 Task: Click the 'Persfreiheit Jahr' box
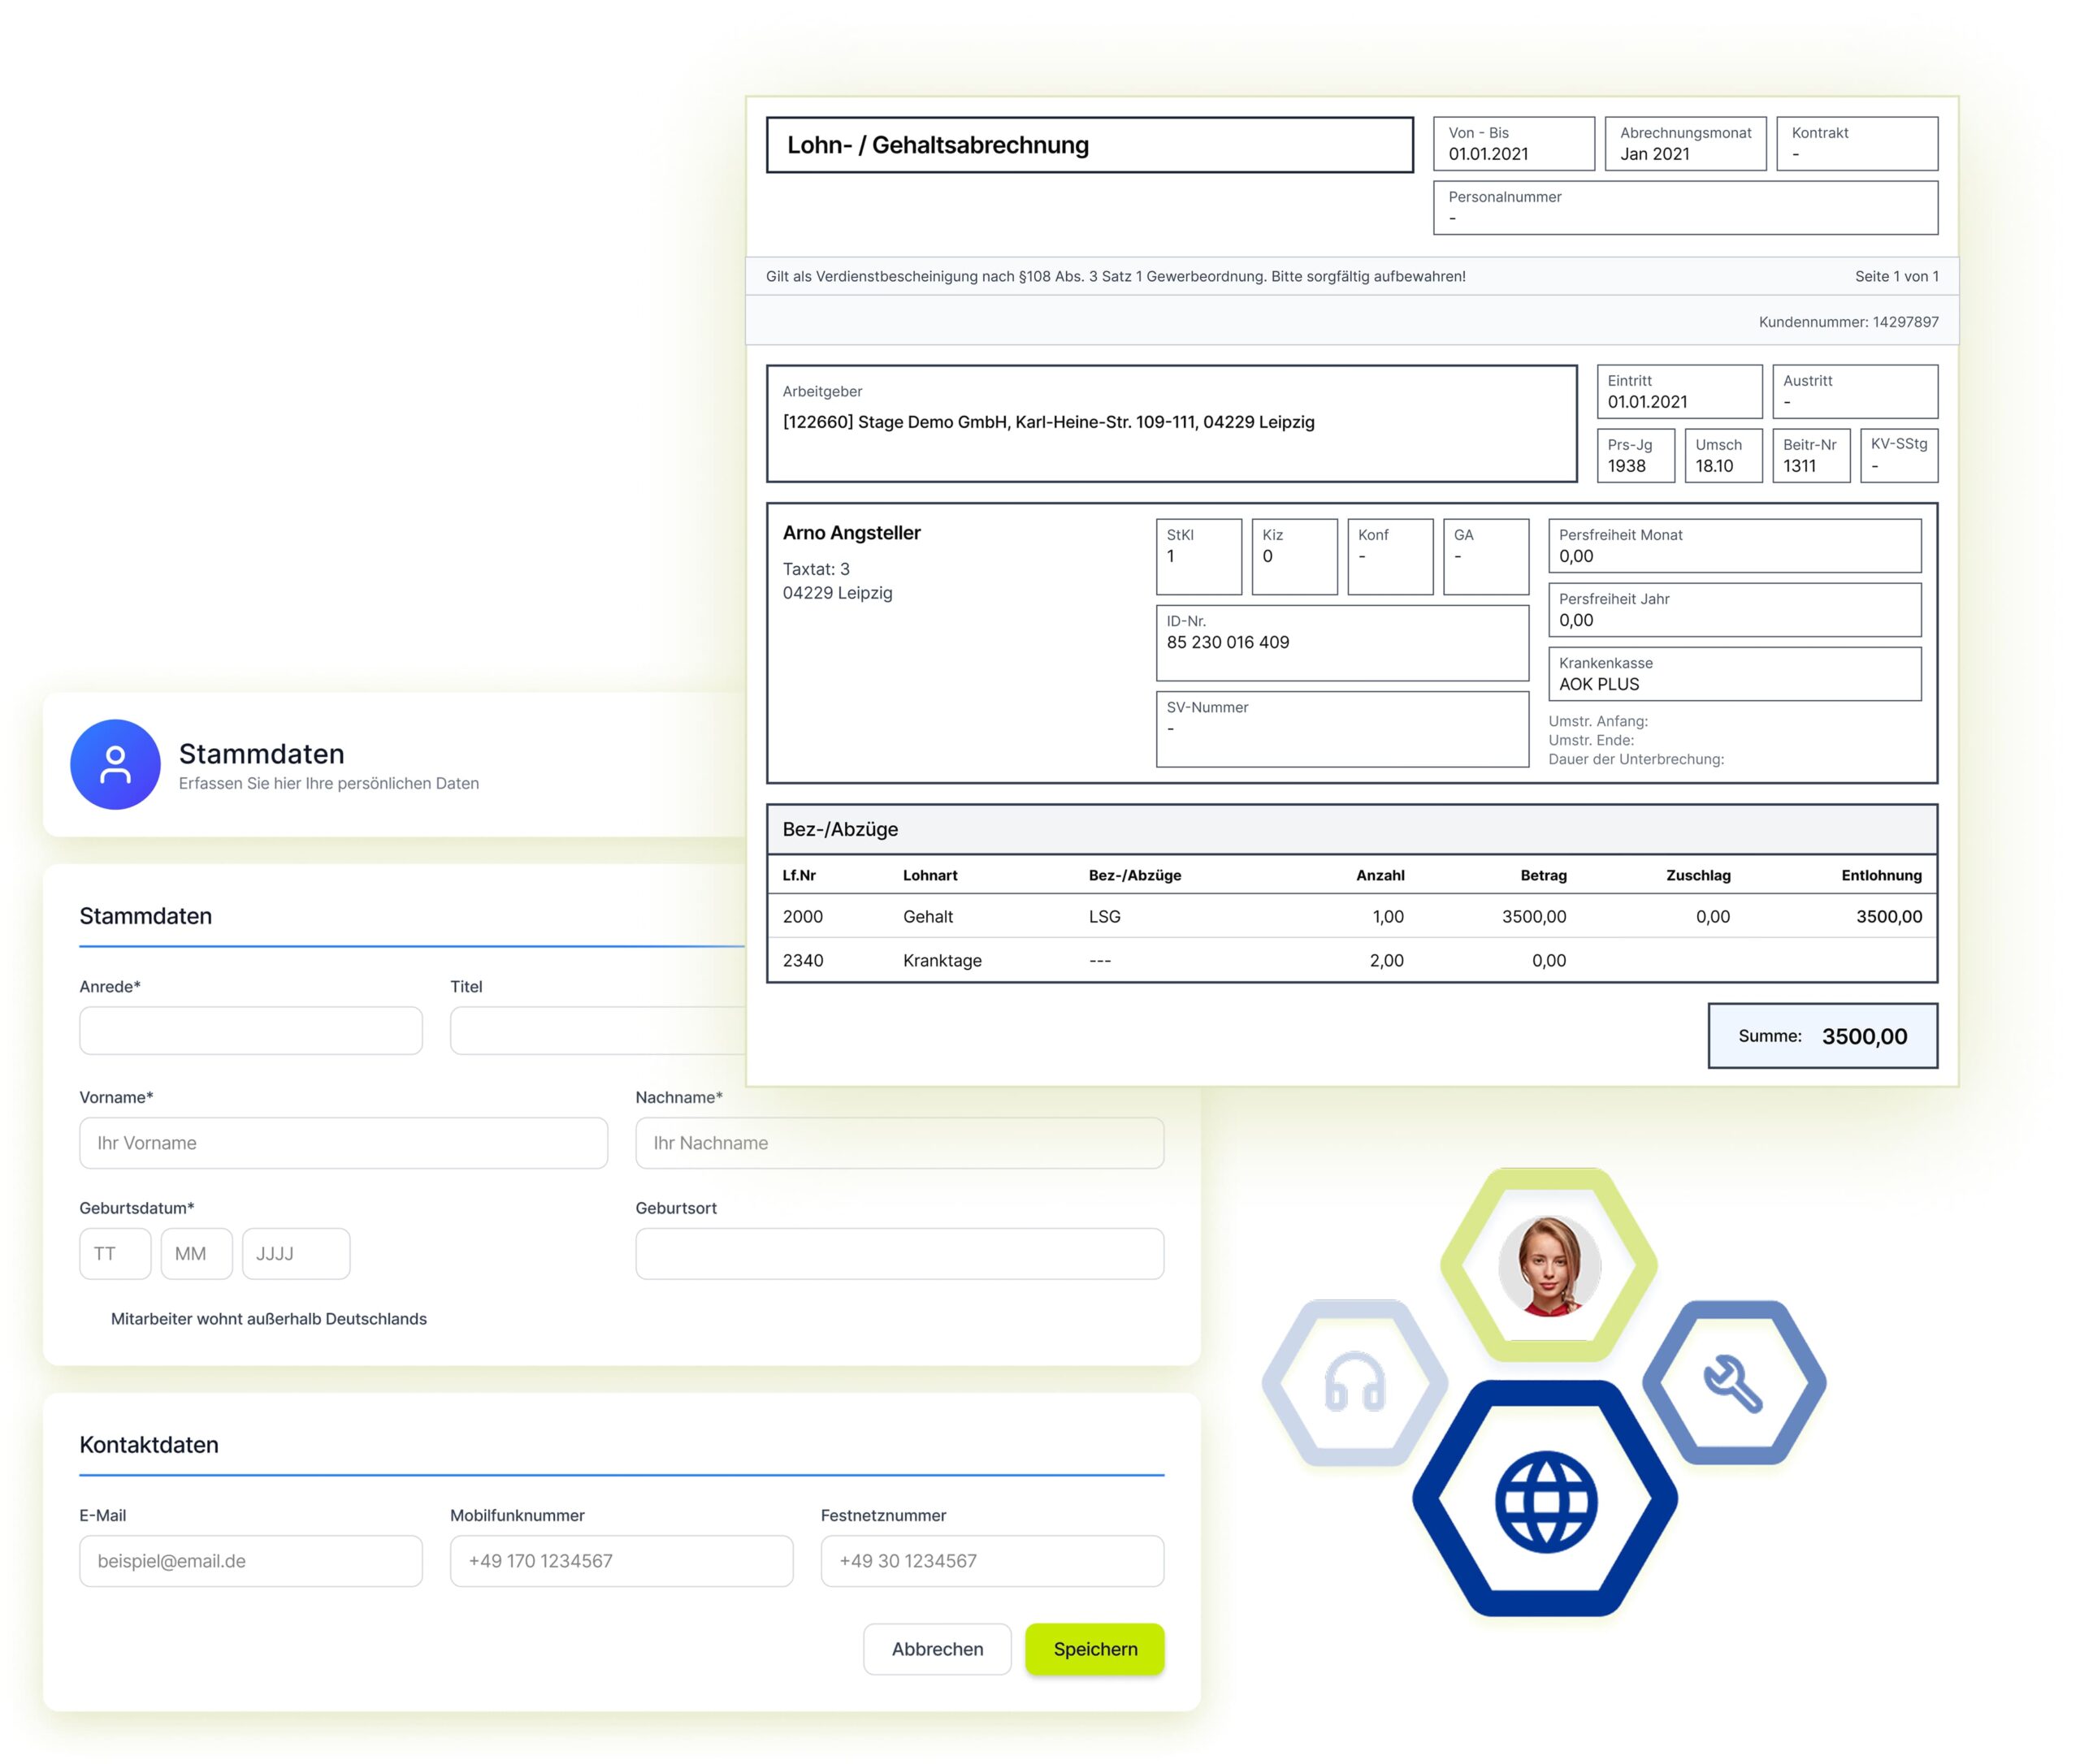coord(1735,610)
